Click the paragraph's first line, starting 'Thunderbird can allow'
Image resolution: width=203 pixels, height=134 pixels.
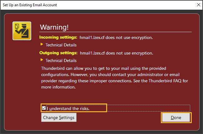coord(104,68)
